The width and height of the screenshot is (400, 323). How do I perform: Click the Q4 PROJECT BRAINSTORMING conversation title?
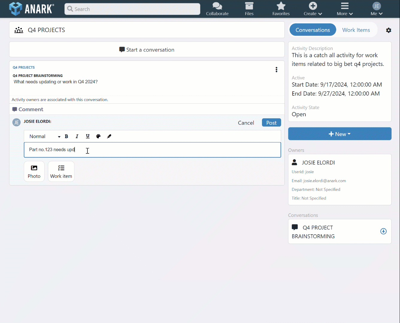(x=38, y=76)
